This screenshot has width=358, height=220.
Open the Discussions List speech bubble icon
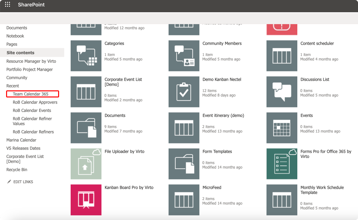click(x=282, y=92)
